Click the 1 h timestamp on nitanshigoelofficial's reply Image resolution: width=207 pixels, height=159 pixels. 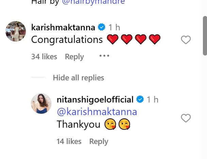(153, 99)
